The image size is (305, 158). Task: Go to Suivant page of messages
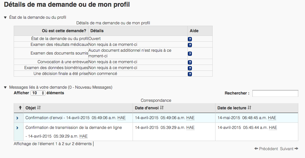[x=289, y=149]
